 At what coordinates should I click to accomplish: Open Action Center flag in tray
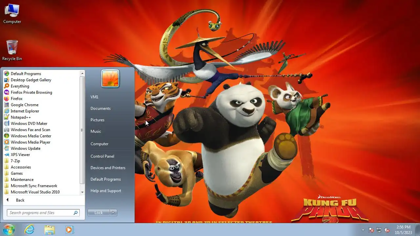371,230
